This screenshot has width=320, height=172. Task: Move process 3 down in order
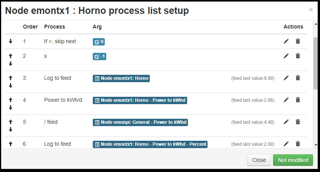coord(11,86)
